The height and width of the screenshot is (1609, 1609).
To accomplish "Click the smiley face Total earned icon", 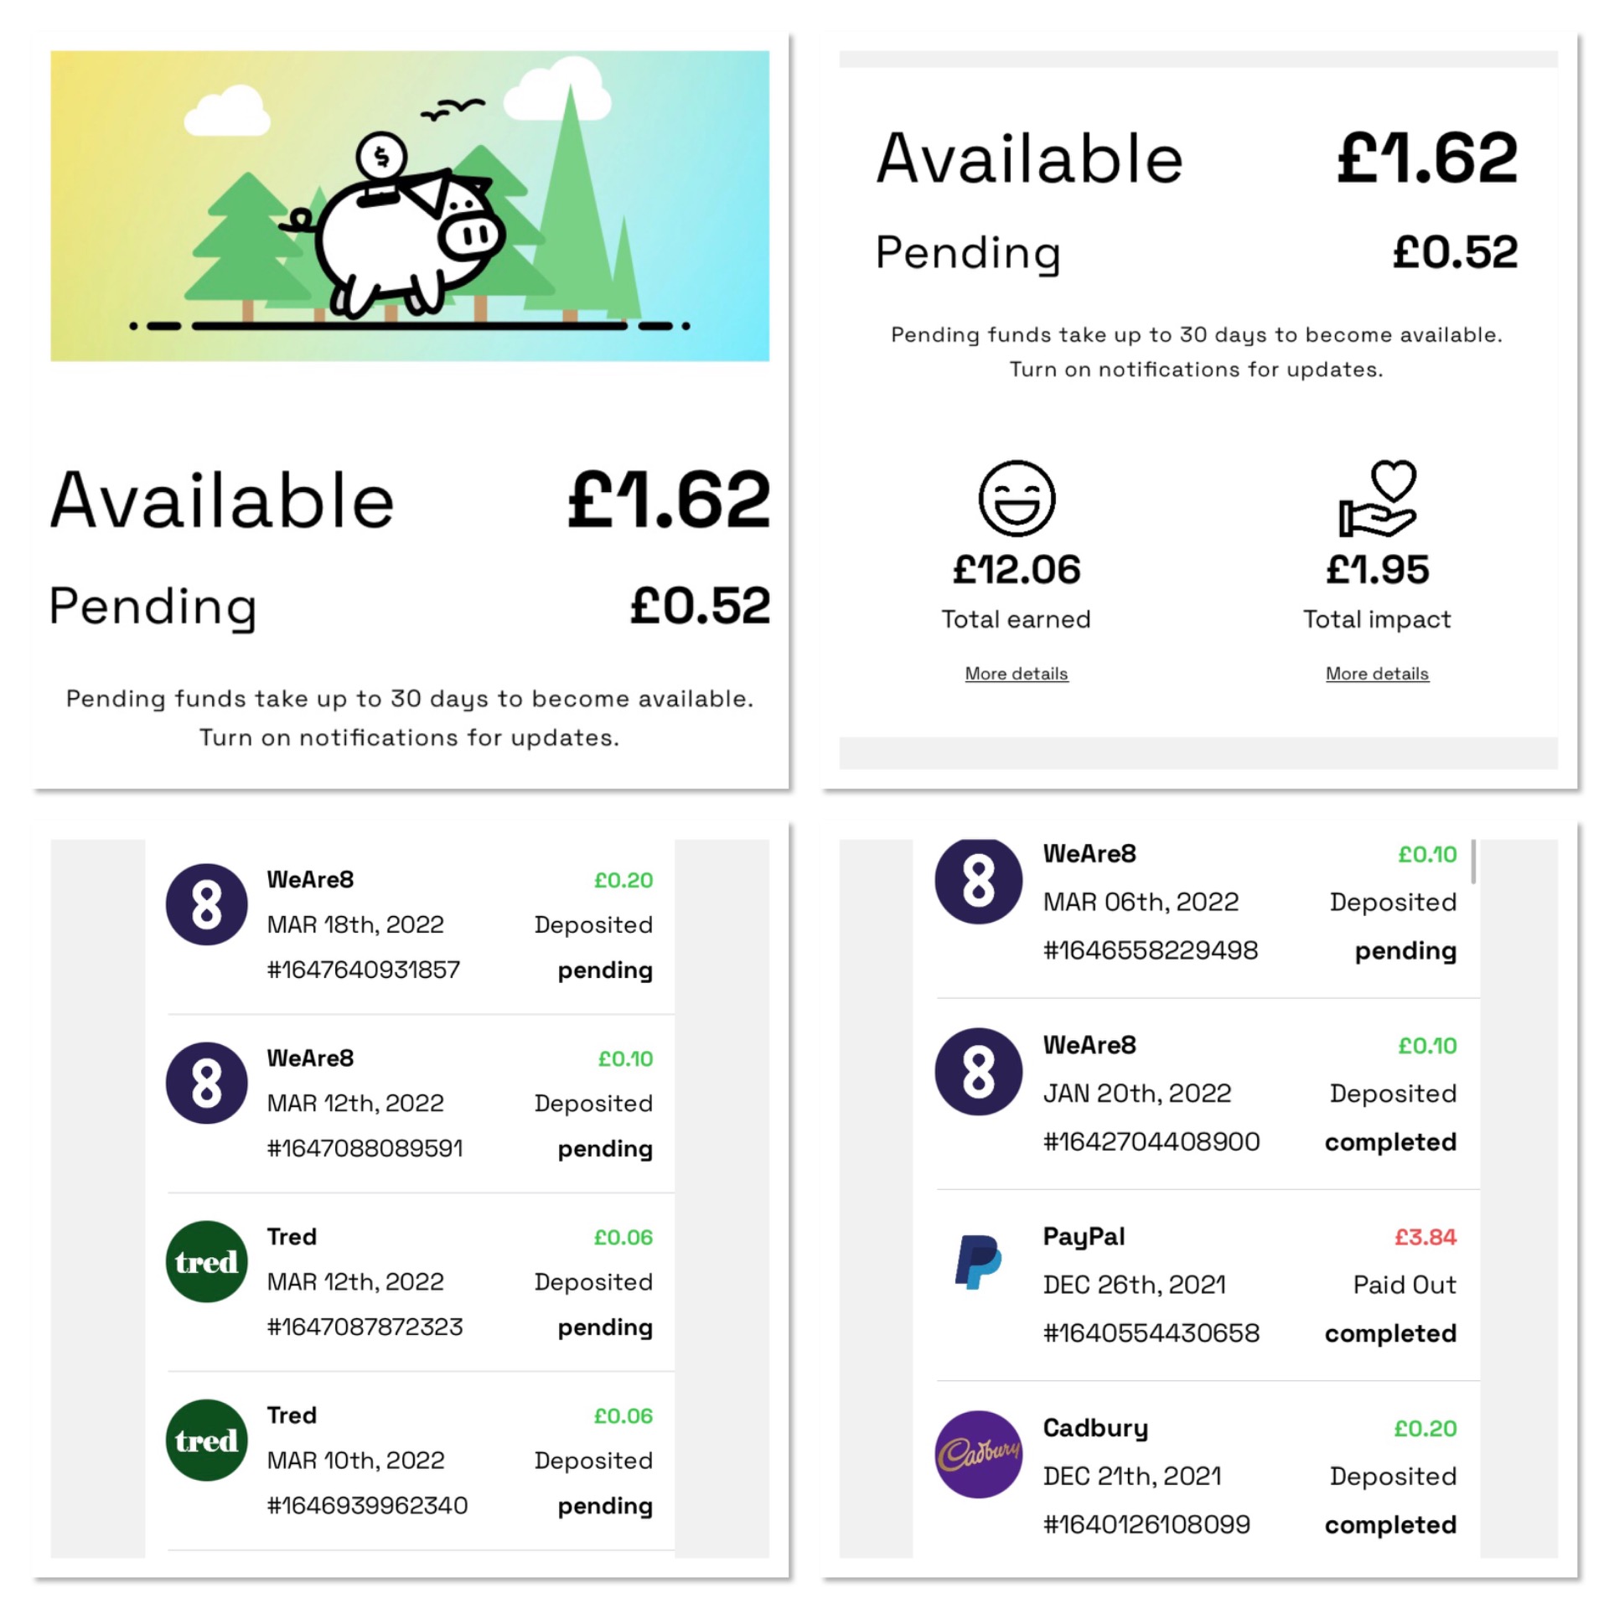I will [1017, 498].
